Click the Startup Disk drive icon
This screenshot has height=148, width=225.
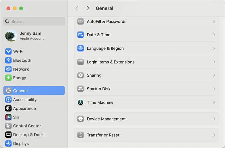click(x=80, y=89)
